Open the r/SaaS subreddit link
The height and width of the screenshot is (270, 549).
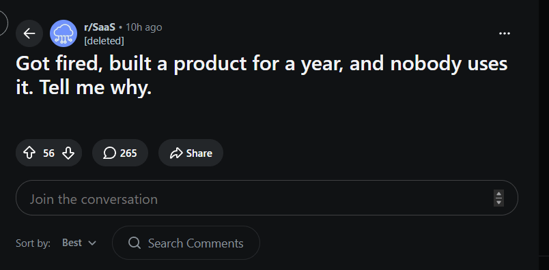tap(100, 27)
